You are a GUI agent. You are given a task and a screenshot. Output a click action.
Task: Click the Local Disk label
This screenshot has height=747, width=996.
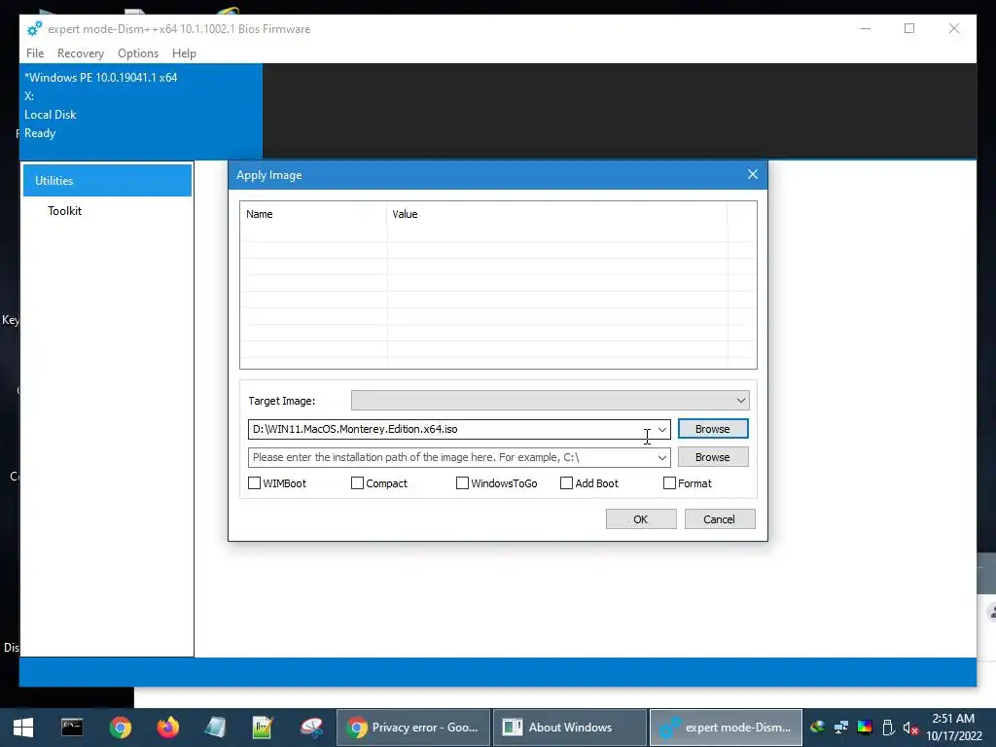click(x=51, y=115)
